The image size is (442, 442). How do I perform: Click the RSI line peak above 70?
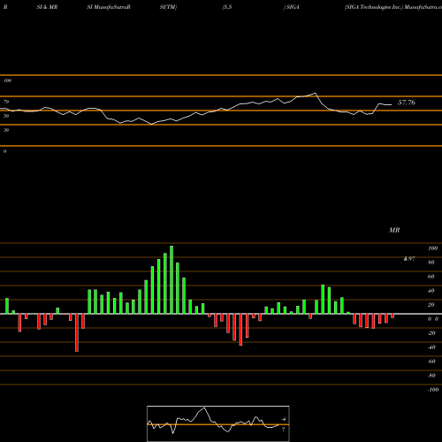pyautogui.click(x=316, y=94)
